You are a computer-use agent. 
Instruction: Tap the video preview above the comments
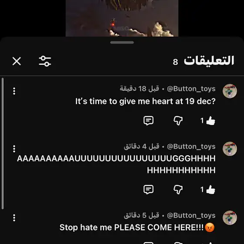[122, 18]
